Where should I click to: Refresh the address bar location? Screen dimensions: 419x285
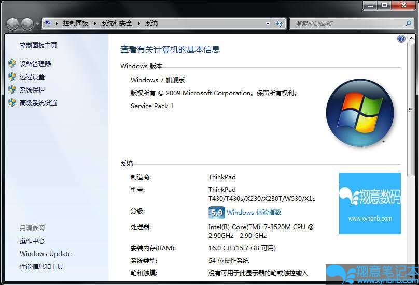[280, 23]
